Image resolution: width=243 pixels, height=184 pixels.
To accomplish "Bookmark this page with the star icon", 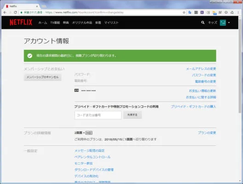I will 184,12.
